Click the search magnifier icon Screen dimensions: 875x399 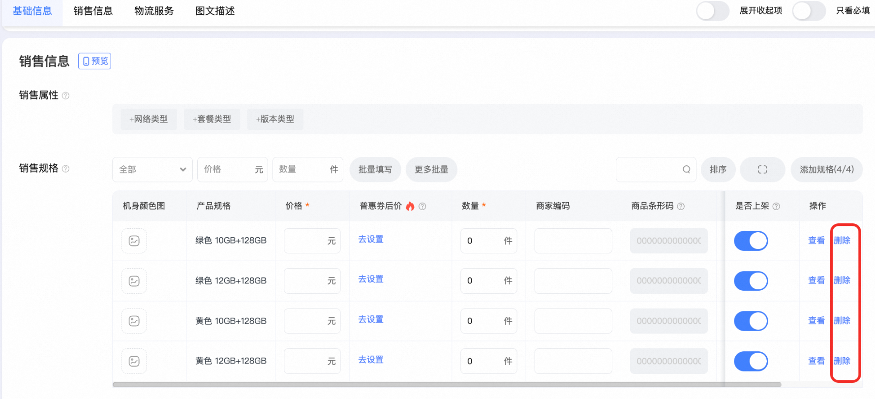click(686, 169)
